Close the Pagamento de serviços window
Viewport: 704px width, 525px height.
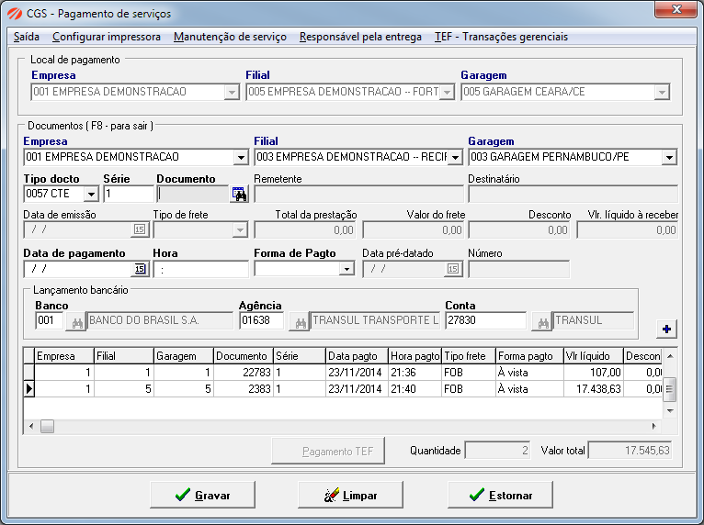point(677,9)
